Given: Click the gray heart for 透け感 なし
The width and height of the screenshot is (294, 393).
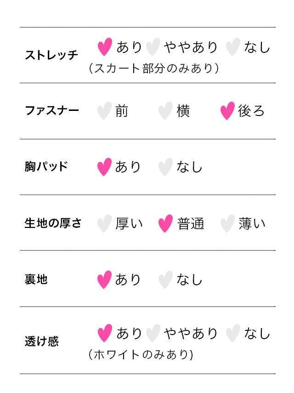Looking at the screenshot, I should tap(233, 333).
